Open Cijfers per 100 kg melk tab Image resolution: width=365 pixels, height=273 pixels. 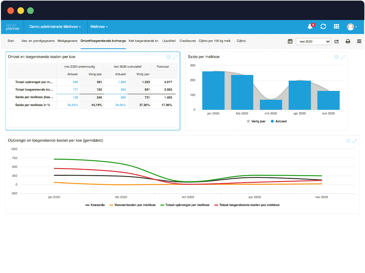[215, 41]
